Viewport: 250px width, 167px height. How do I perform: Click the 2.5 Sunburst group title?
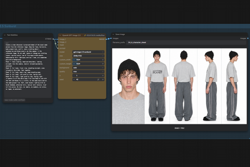pyautogui.click(x=8, y=26)
